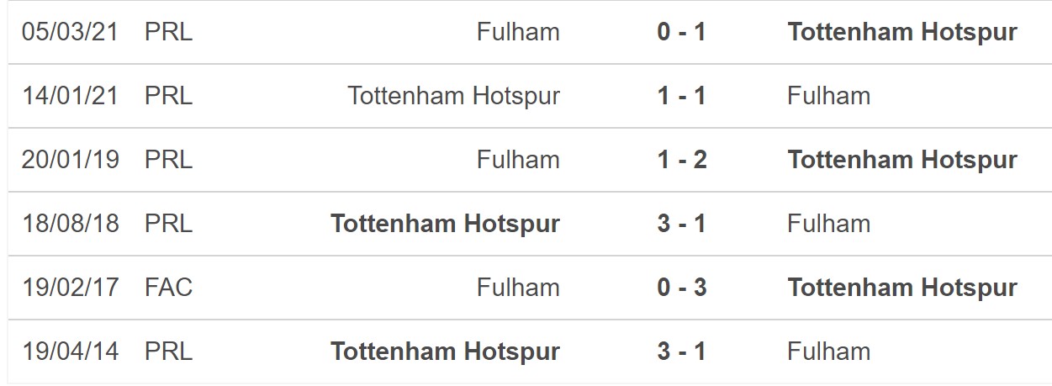The image size is (1052, 386).
Task: Select the FAC competition label
Action: (168, 288)
